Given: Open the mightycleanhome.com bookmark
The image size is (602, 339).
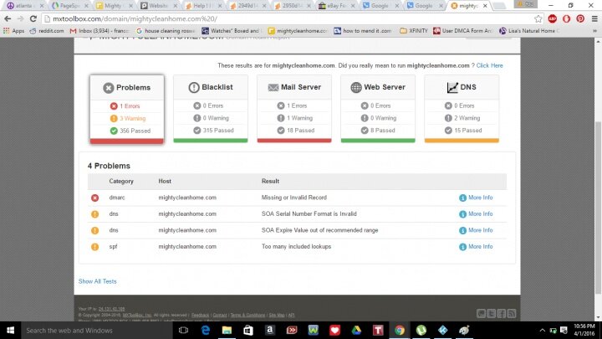Looking at the screenshot, I should click(x=298, y=31).
